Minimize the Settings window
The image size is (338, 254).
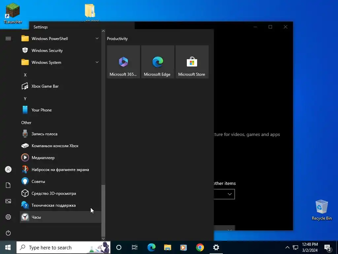(255, 27)
